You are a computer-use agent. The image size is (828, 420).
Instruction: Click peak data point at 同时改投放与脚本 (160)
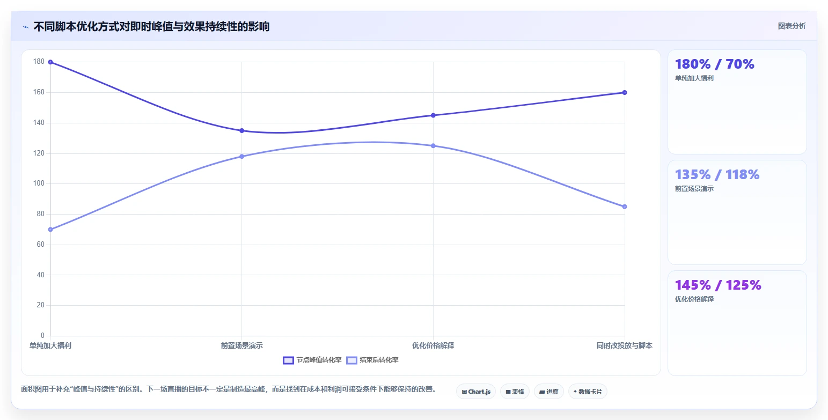click(x=625, y=92)
